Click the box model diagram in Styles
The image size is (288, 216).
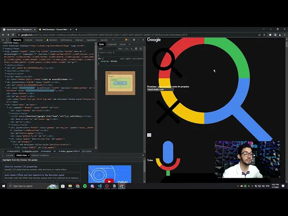point(120,83)
